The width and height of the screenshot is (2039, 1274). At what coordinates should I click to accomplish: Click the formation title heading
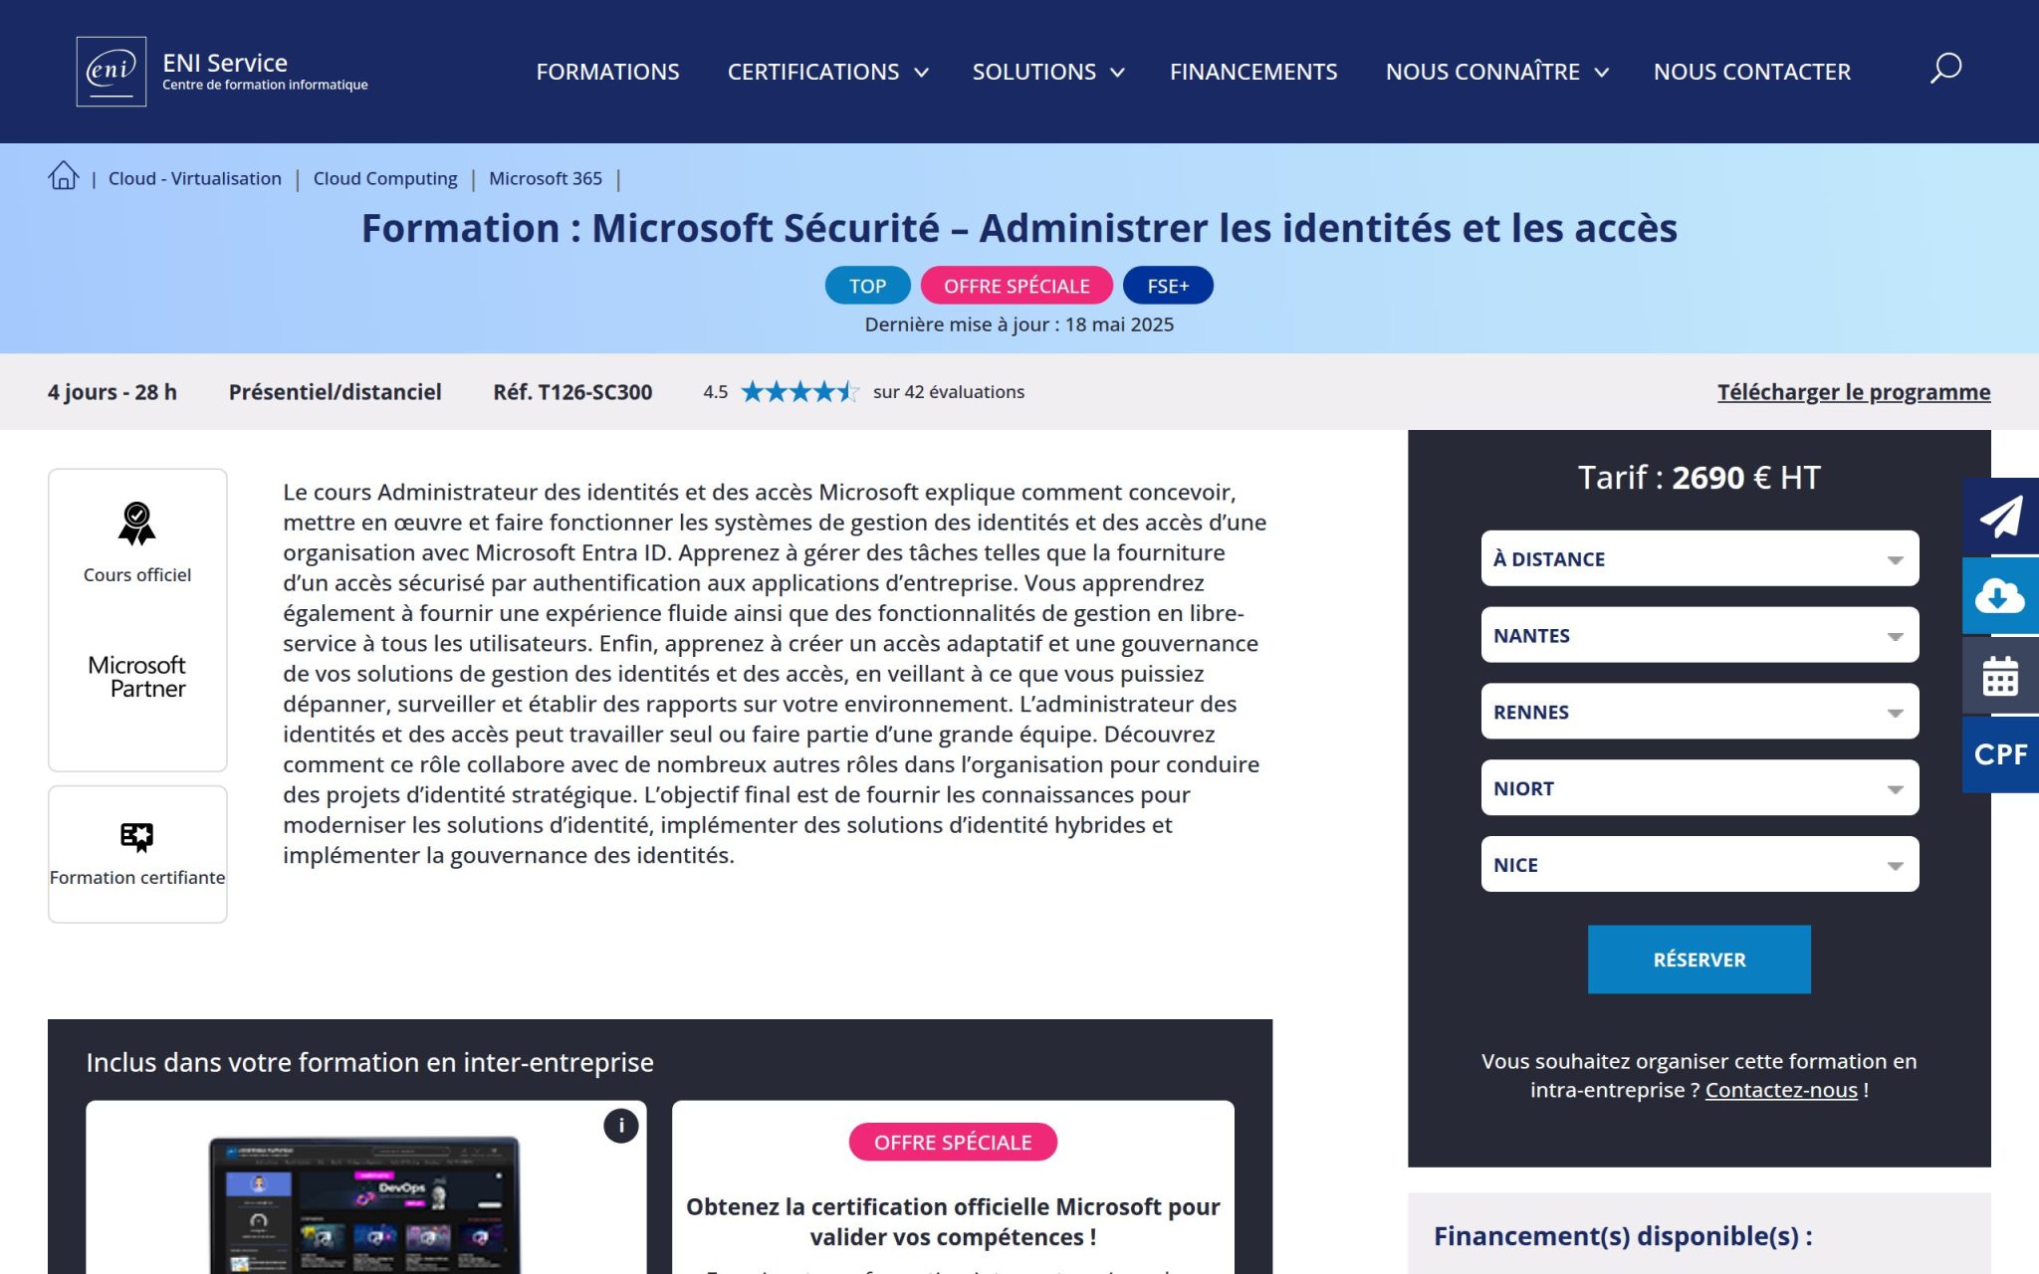coord(1019,228)
